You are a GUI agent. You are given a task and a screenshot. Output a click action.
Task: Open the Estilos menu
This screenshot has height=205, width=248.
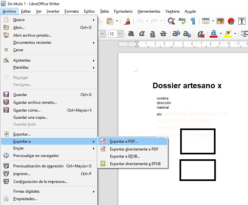click(x=89, y=11)
